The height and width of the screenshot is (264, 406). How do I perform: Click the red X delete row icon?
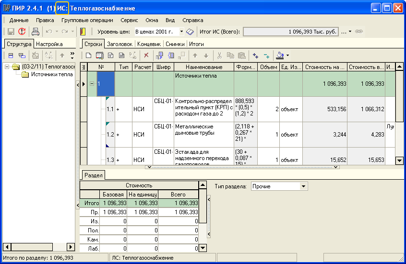tap(146, 56)
